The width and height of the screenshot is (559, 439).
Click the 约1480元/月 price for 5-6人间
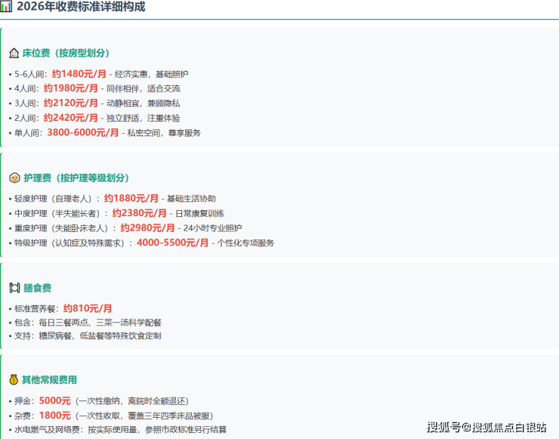(x=79, y=74)
